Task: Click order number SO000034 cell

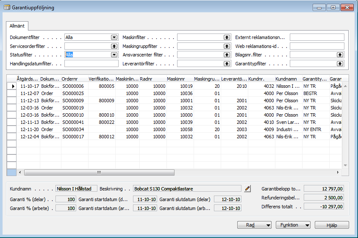Action: 75,129
